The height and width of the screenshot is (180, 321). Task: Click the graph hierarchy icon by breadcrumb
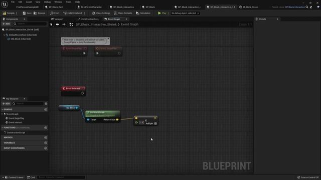(x=71, y=24)
